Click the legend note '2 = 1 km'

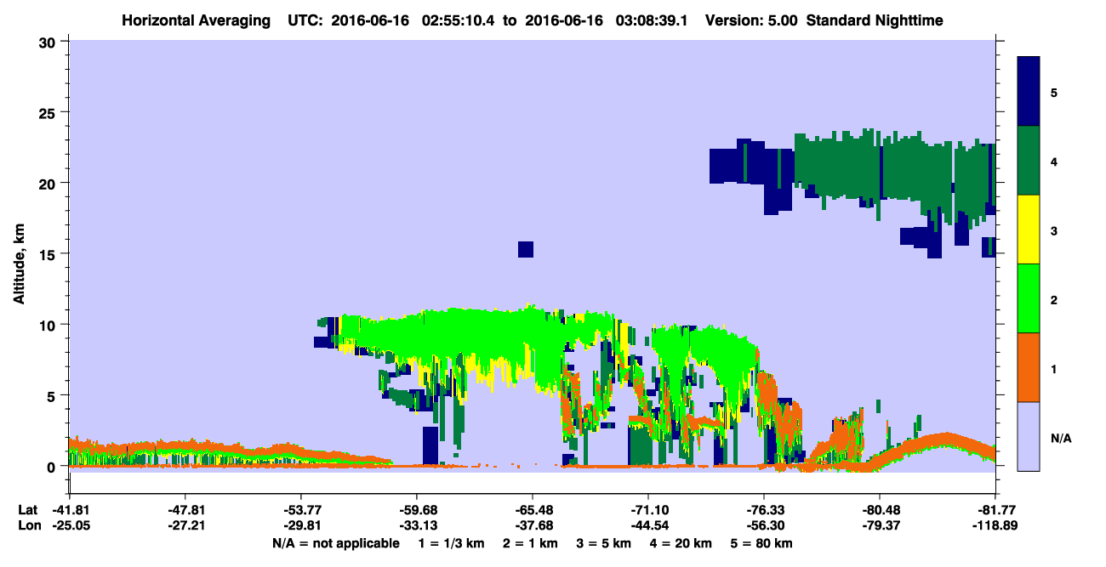coord(530,543)
